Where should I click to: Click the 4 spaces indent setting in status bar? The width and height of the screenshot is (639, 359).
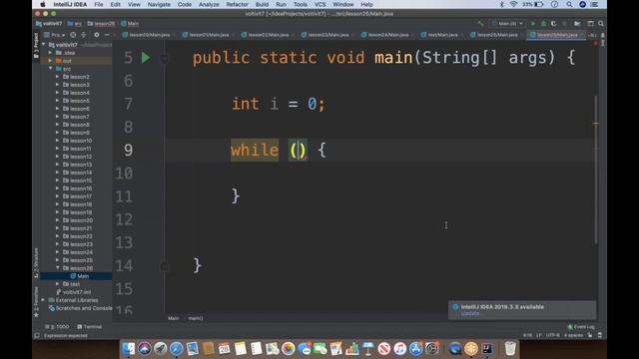(x=573, y=335)
